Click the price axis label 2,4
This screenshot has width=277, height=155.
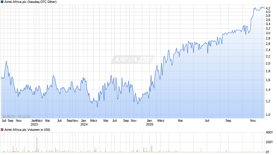click(x=268, y=50)
